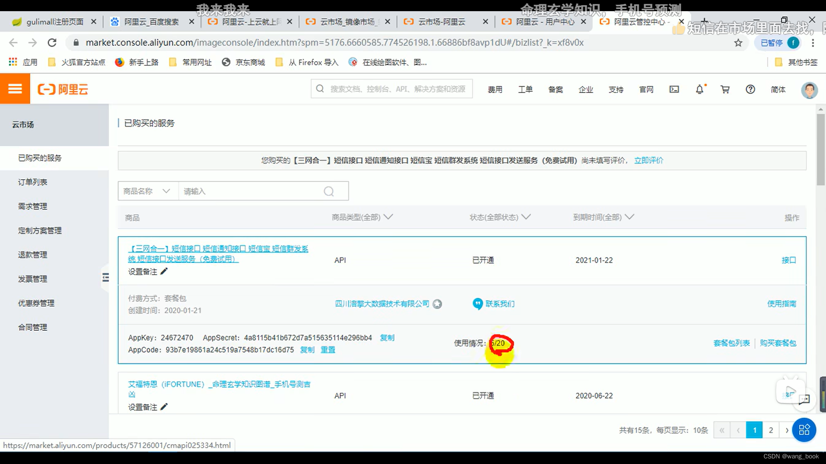Screen dimensions: 826x464
Task: Open the user avatar menu
Action: coord(809,90)
